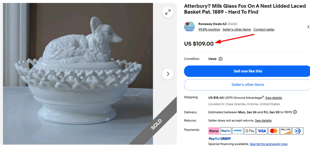Open See details link for returns
Screen dimensions: 310x148
[x=263, y=120]
